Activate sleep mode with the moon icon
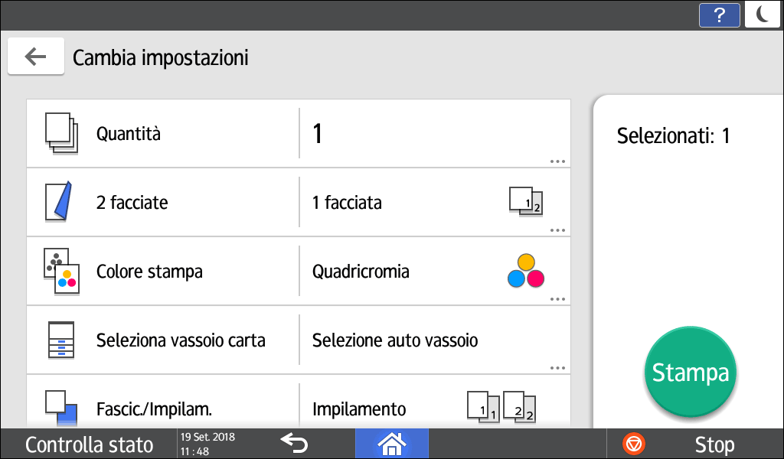Screen dimensions: 784x459 click(762, 15)
